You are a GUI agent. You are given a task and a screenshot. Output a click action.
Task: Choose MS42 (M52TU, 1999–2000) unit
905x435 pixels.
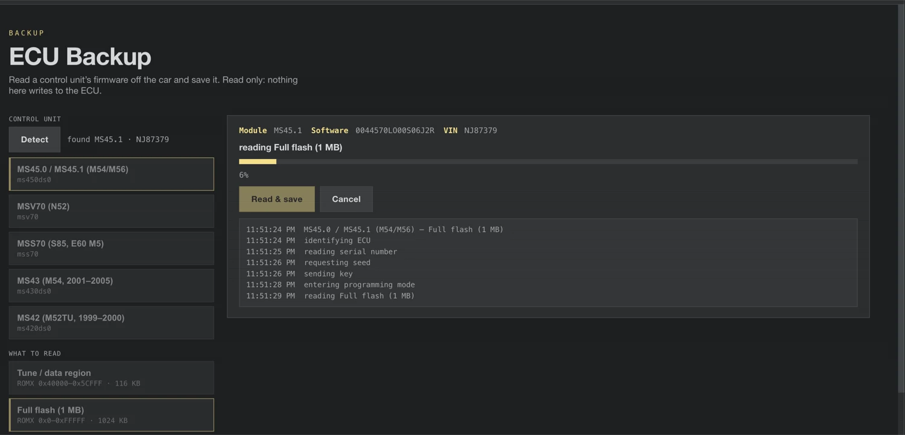click(112, 322)
